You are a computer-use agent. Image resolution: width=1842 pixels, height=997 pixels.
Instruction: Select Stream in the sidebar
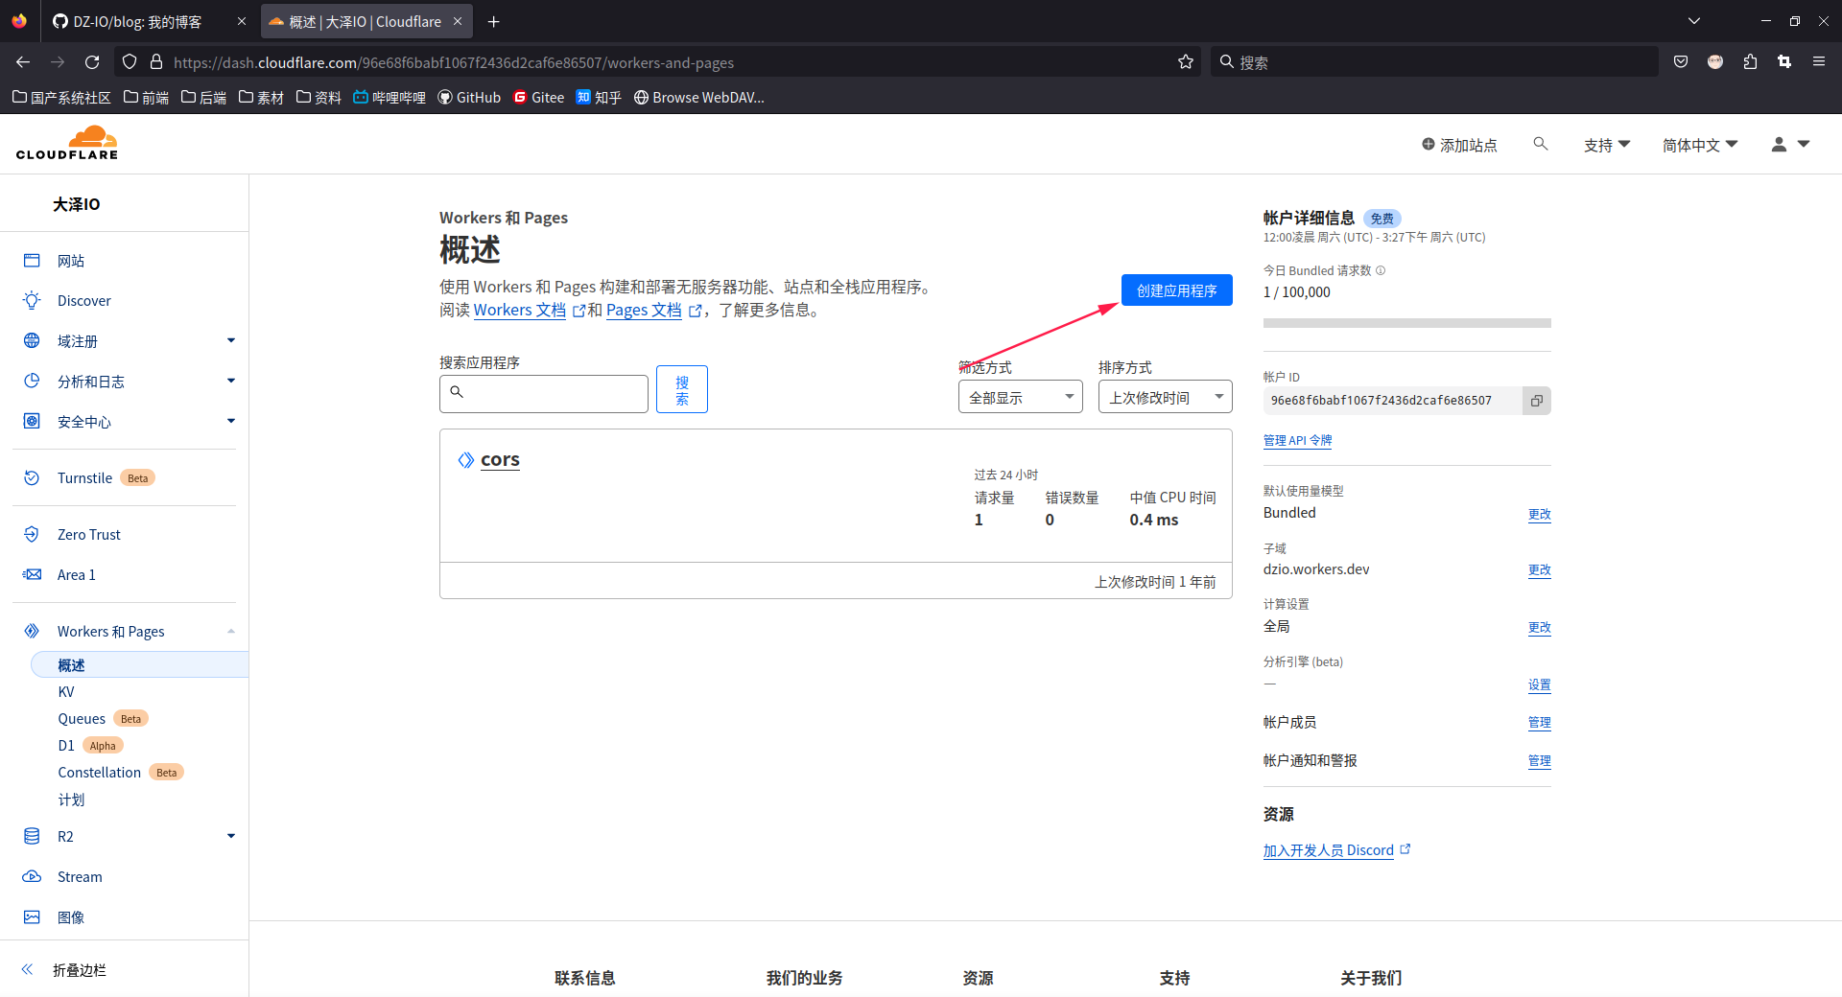tap(81, 876)
